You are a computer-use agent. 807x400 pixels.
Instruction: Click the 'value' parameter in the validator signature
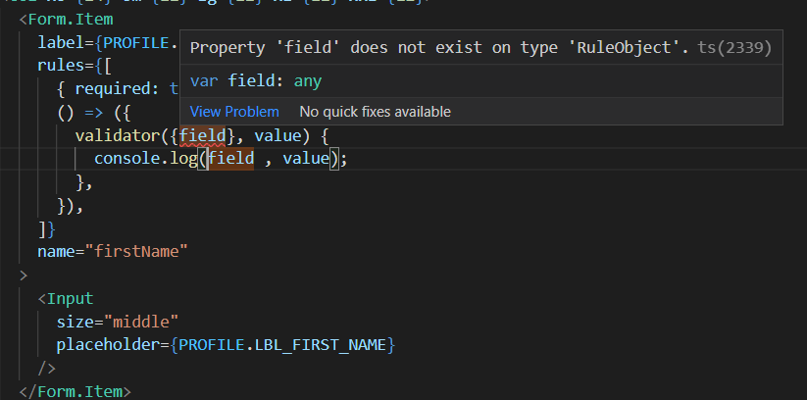coord(277,136)
